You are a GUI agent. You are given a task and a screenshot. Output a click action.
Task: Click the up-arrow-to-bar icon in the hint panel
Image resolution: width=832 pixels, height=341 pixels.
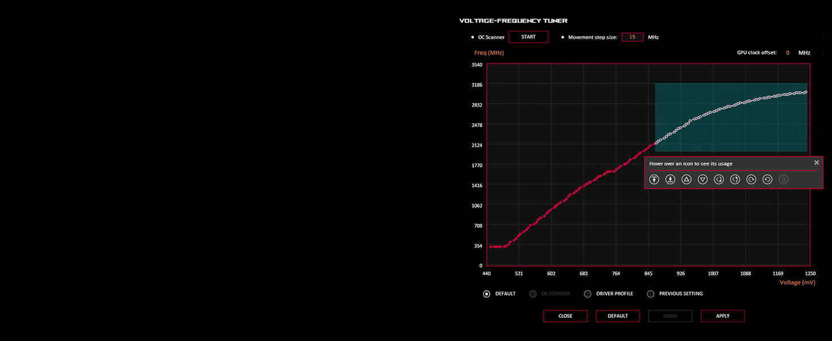tap(654, 180)
